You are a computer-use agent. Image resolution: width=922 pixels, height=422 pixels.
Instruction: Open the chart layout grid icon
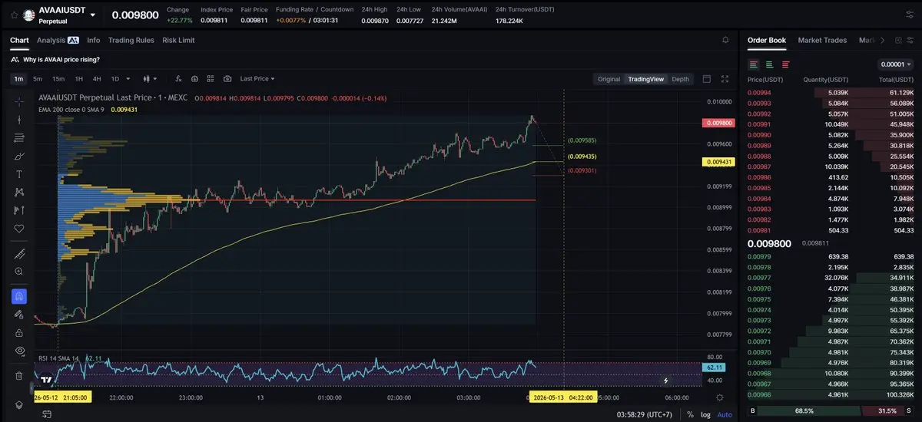(211, 78)
